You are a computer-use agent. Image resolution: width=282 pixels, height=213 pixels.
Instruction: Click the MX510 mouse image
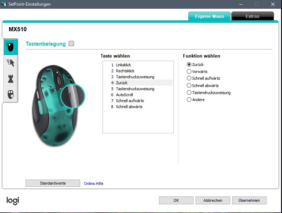click(x=56, y=106)
